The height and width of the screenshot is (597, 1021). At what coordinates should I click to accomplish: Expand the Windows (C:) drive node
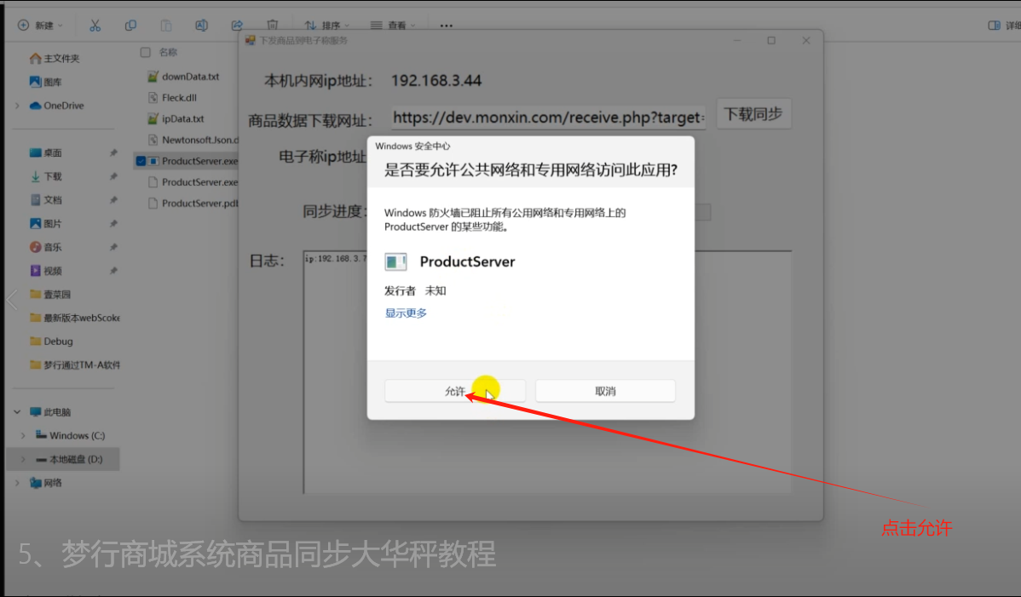click(x=24, y=435)
